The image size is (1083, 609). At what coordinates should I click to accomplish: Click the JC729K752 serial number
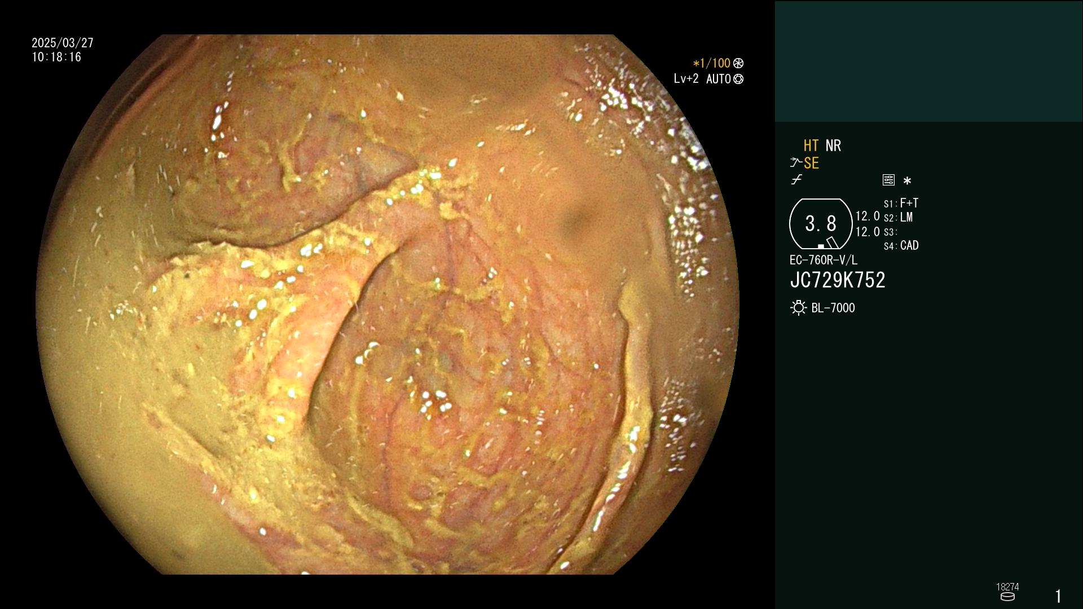pos(838,280)
